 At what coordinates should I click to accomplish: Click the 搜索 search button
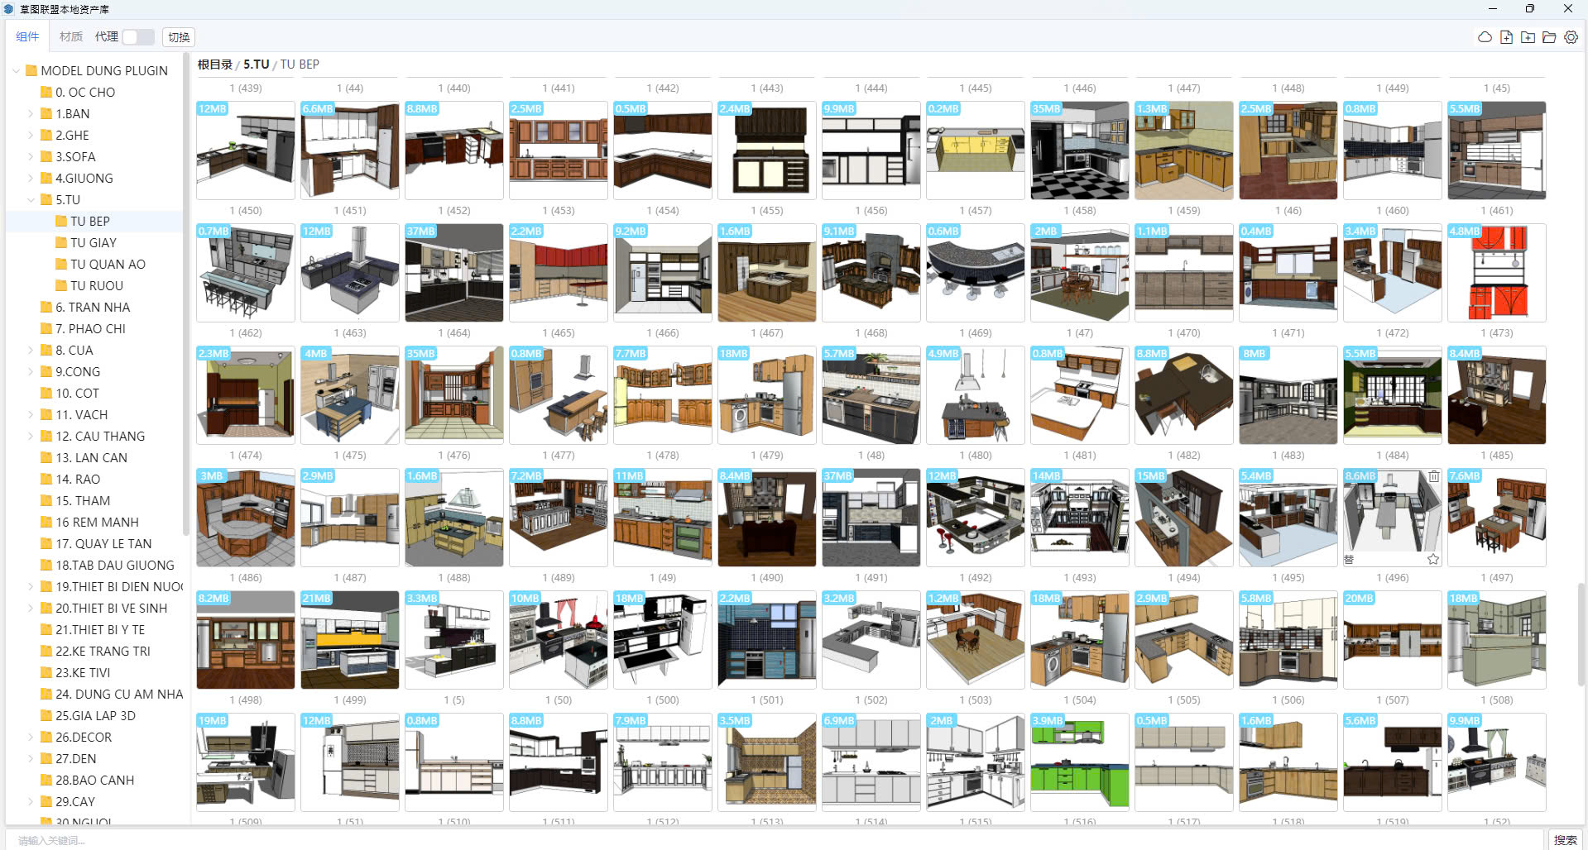(1565, 840)
